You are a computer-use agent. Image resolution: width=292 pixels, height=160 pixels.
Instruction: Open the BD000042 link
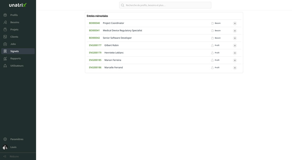(x=94, y=38)
